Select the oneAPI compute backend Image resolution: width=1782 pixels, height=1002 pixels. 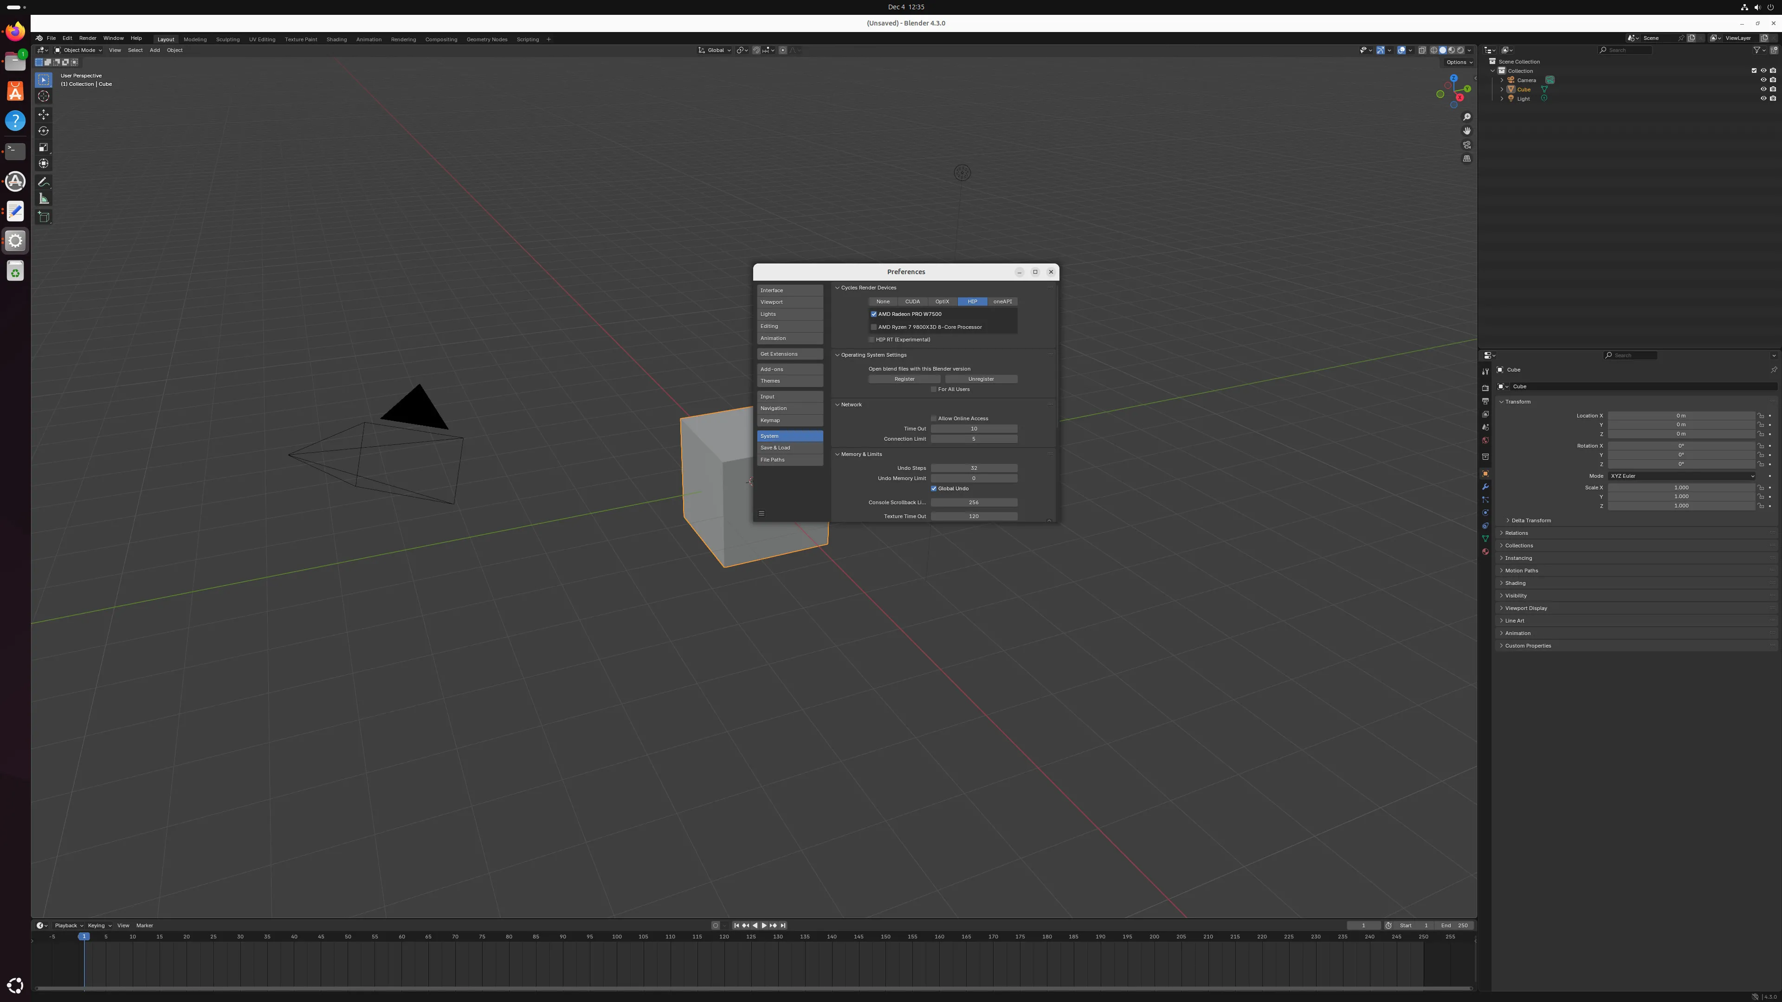click(x=1002, y=302)
